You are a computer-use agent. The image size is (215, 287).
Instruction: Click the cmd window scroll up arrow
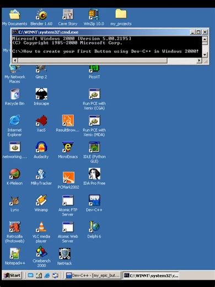pos(205,39)
